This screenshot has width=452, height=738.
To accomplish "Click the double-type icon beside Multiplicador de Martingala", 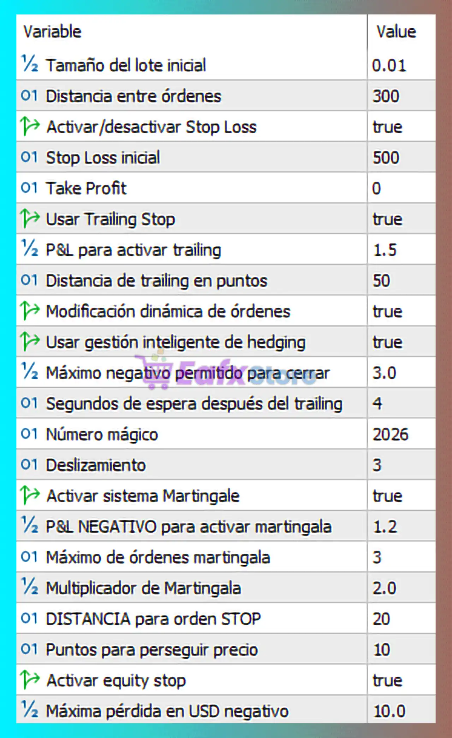I will click(30, 587).
